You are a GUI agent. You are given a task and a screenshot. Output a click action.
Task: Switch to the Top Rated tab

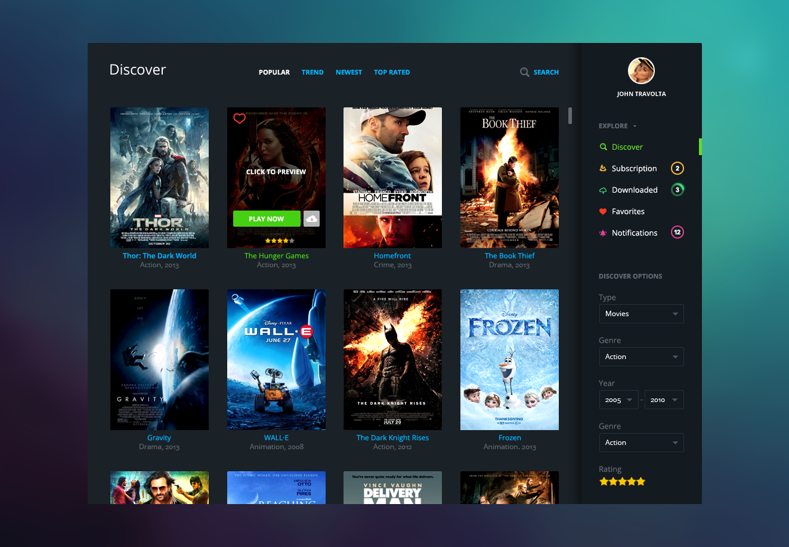tap(392, 72)
